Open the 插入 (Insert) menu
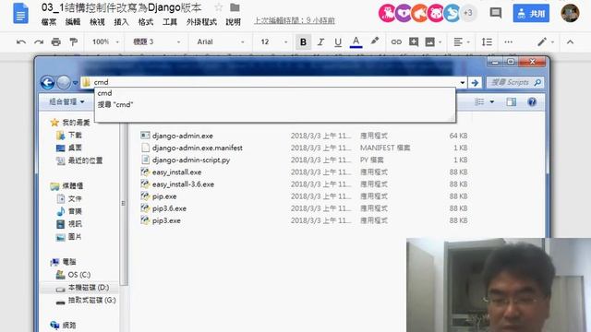Image resolution: width=591 pixels, height=332 pixels. [121, 22]
